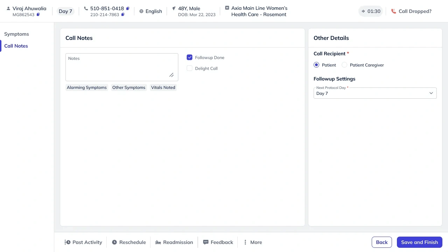Click the Back button
This screenshot has width=448, height=252.
tap(382, 242)
